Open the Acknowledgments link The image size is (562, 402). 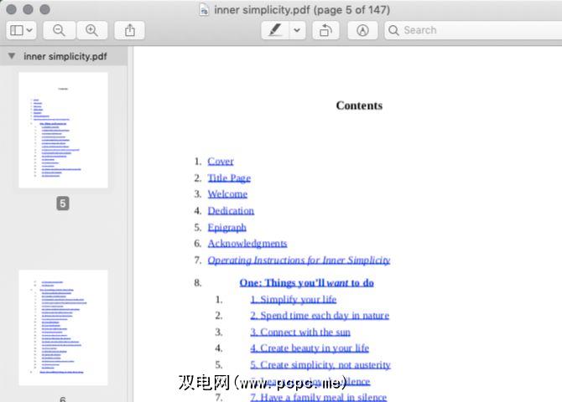(x=247, y=243)
